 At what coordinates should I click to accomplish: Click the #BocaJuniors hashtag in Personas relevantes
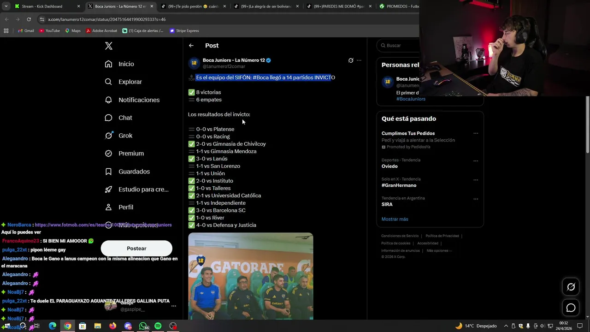(411, 99)
